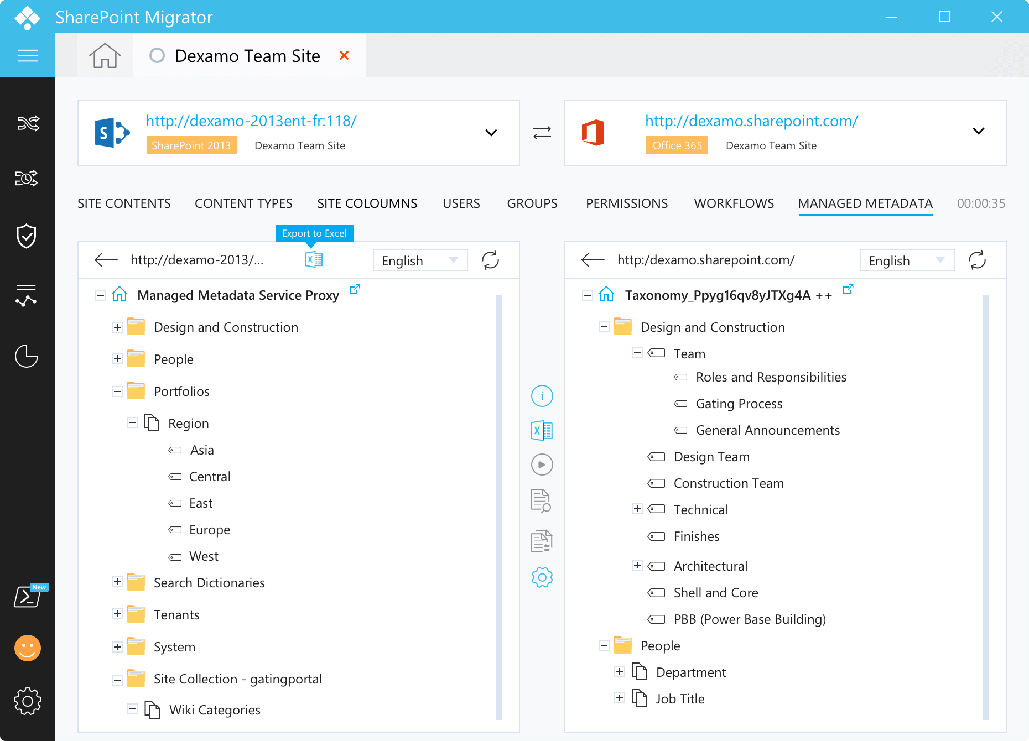The width and height of the screenshot is (1029, 741).
Task: Open the hamburger menu
Action: (x=28, y=55)
